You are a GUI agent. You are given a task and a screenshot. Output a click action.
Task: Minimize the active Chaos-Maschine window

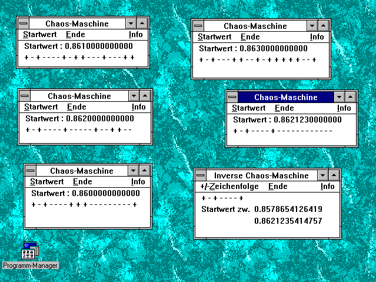tap(339, 97)
